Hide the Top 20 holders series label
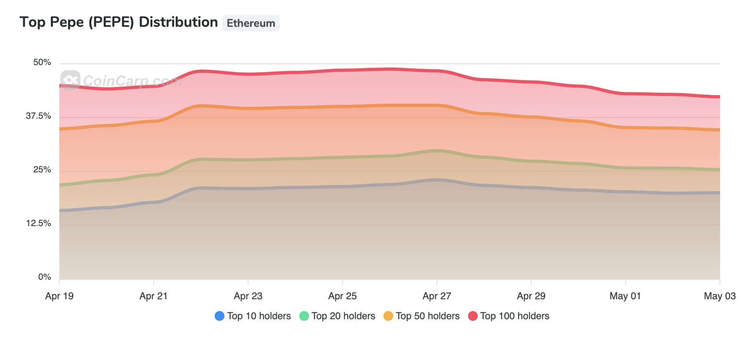Image resolution: width=749 pixels, height=344 pixels. [343, 316]
